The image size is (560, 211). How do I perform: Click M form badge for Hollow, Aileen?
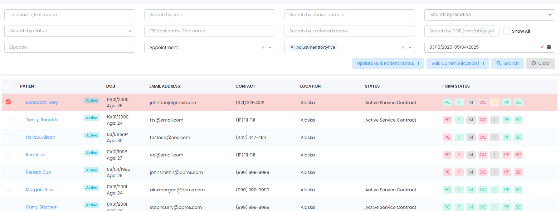click(471, 137)
